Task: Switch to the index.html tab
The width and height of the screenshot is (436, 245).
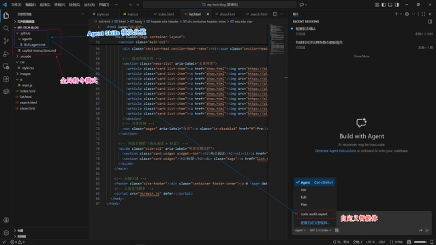Action: coord(166,14)
